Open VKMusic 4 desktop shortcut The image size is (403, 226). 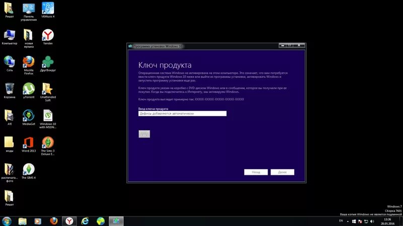(48, 10)
